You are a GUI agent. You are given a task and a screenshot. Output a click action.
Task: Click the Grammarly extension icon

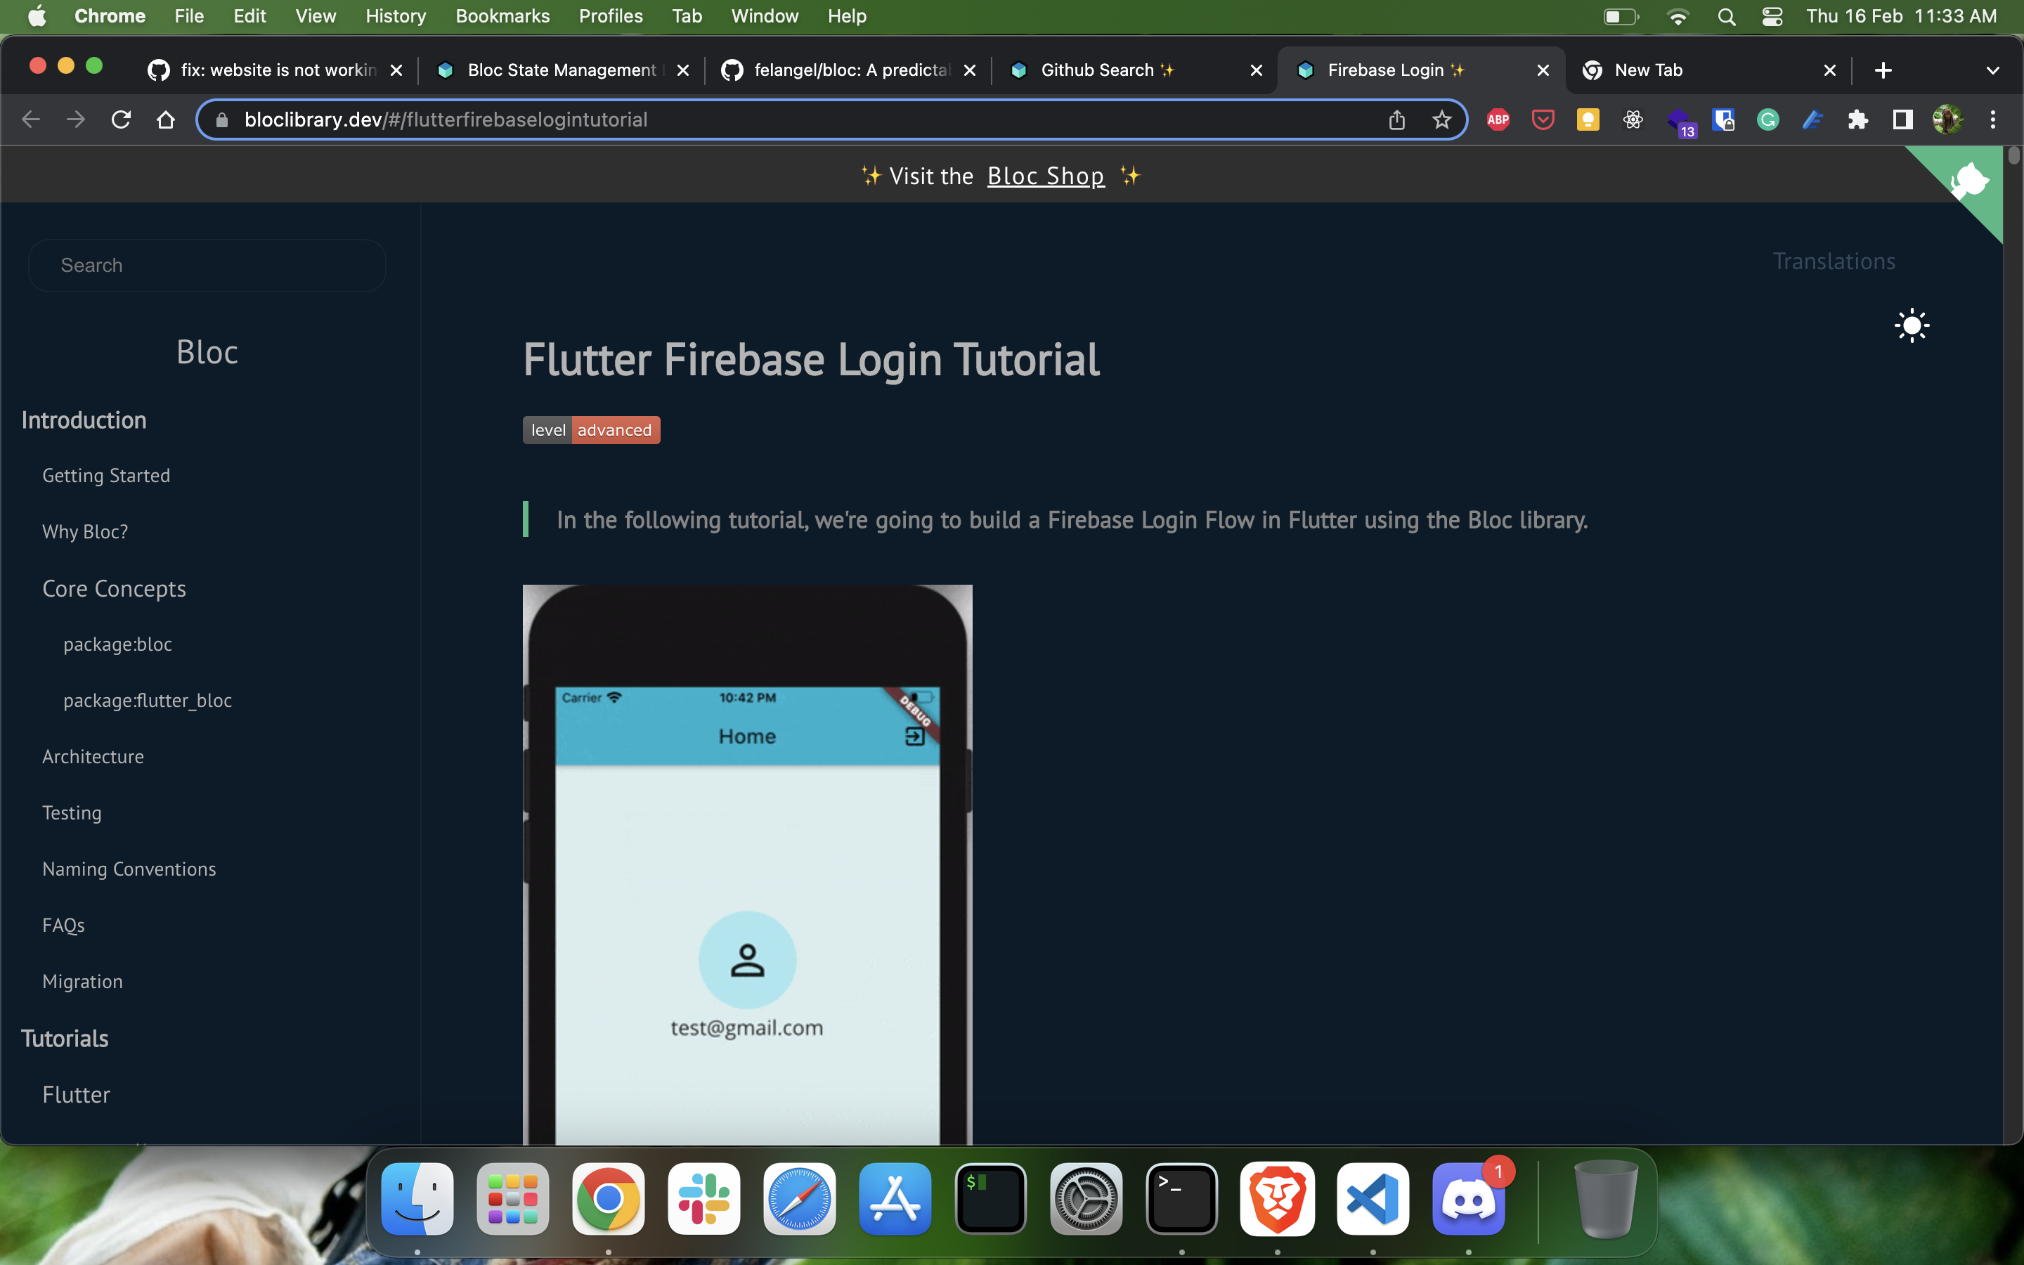[x=1768, y=119]
